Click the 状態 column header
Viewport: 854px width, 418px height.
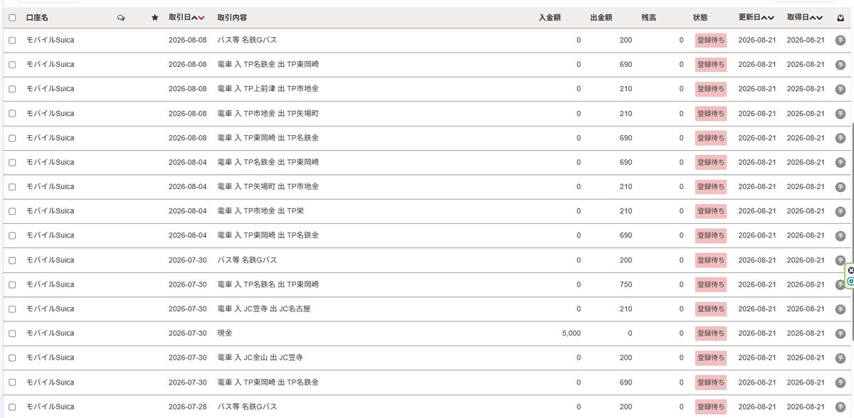700,18
